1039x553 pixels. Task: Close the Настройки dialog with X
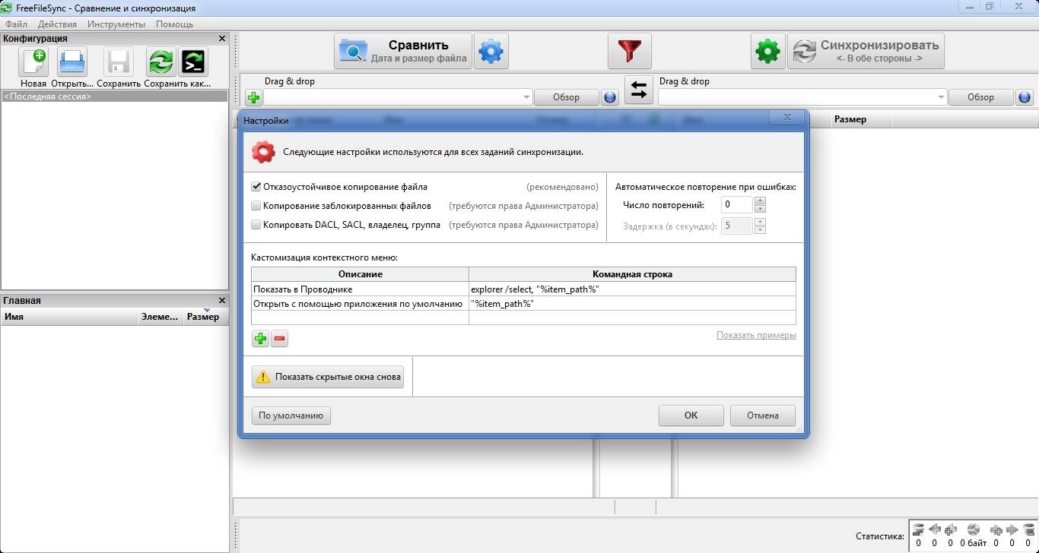click(786, 117)
